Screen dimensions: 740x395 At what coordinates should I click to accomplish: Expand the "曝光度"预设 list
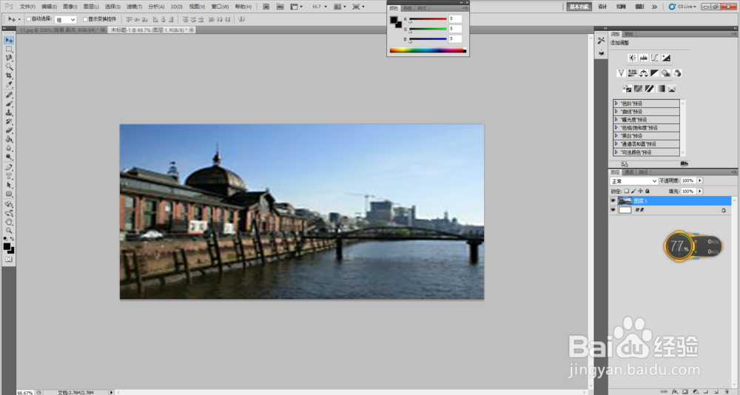click(x=616, y=119)
